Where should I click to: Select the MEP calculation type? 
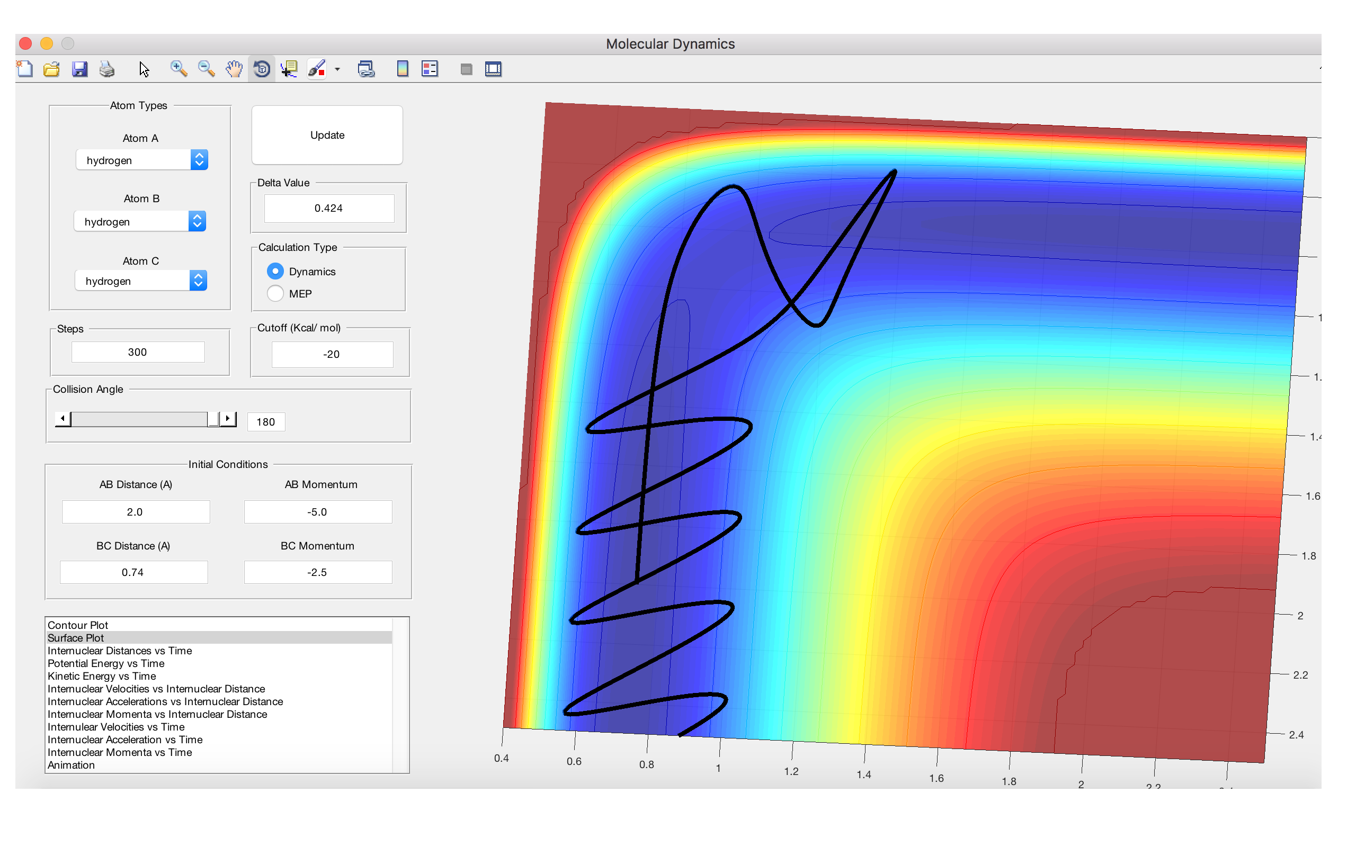click(x=275, y=293)
